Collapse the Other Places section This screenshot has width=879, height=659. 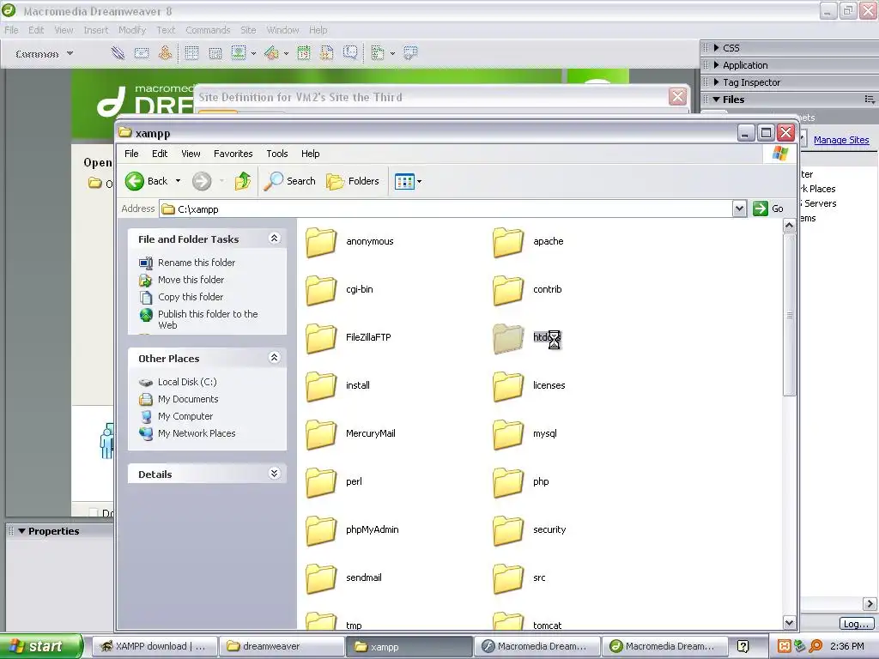274,358
